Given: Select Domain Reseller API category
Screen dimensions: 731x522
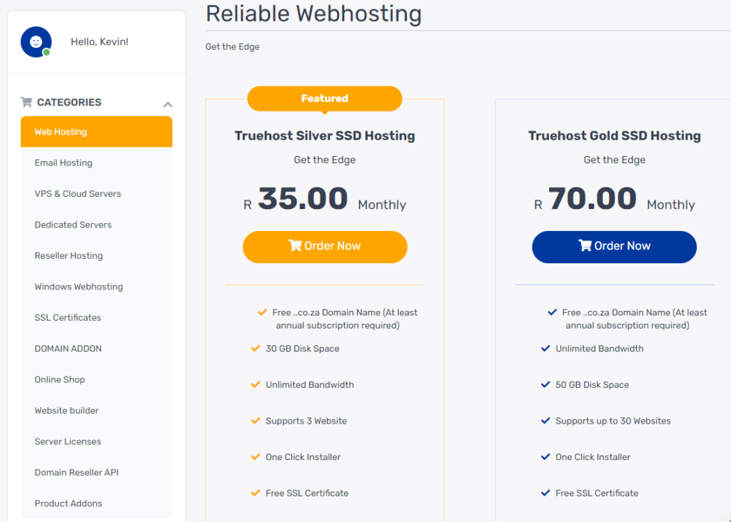Looking at the screenshot, I should click(x=96, y=473).
